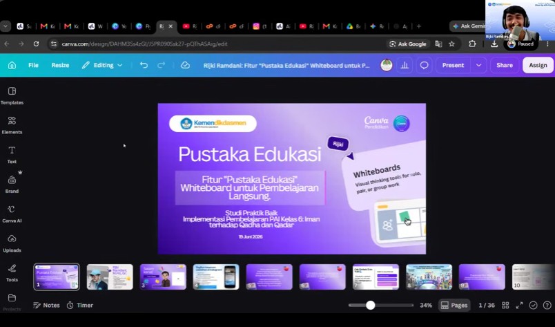The height and width of the screenshot is (327, 555).
Task: Select page 3 thumbnail
Action: point(163,277)
